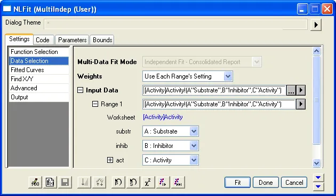Click the settings panel scrollbar thumb
The image size is (336, 196).
coord(316,100)
